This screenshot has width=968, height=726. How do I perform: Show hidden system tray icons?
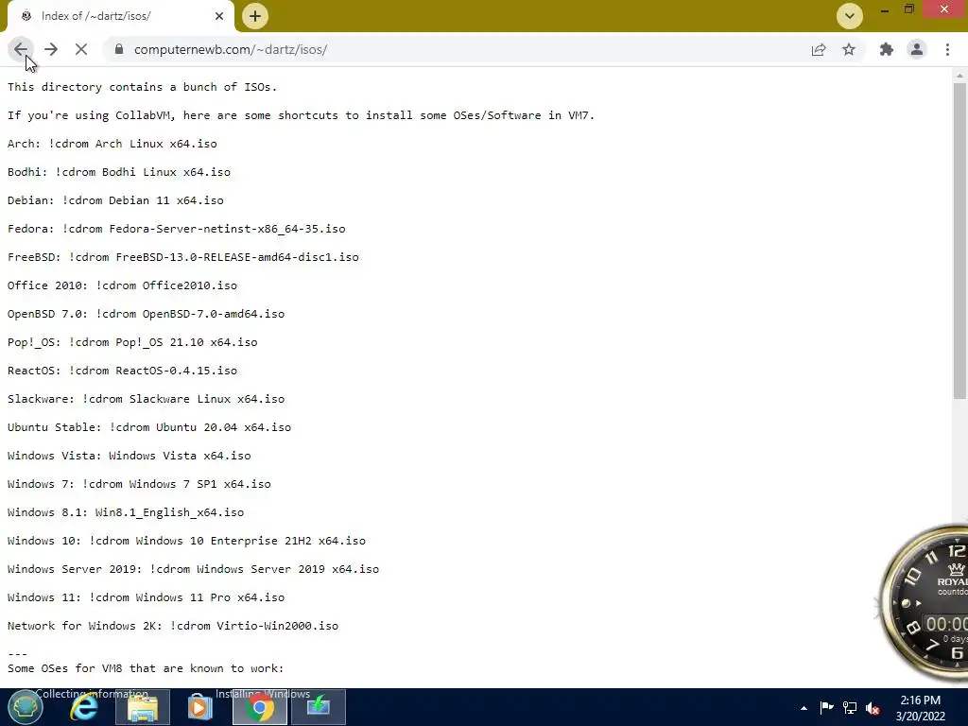804,708
